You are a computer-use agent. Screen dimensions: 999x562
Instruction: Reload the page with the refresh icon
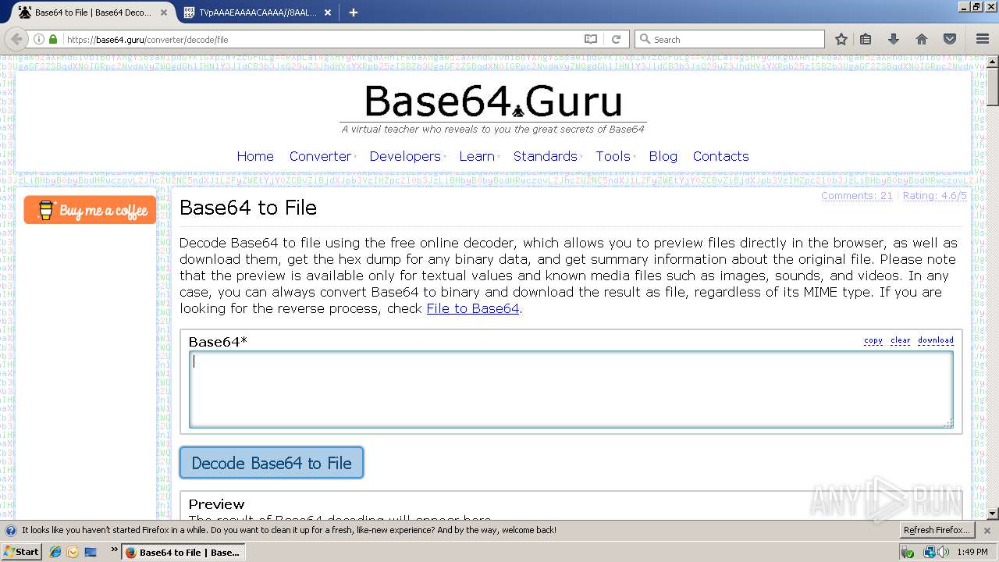tap(616, 39)
